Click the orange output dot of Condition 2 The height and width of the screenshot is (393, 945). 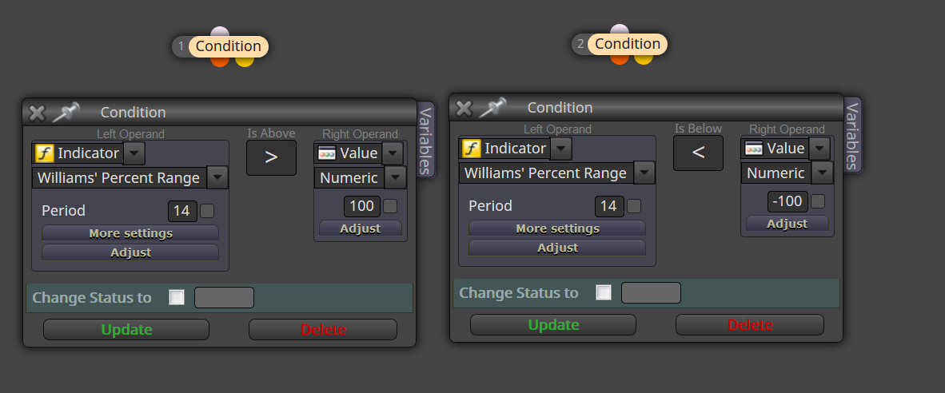click(619, 58)
